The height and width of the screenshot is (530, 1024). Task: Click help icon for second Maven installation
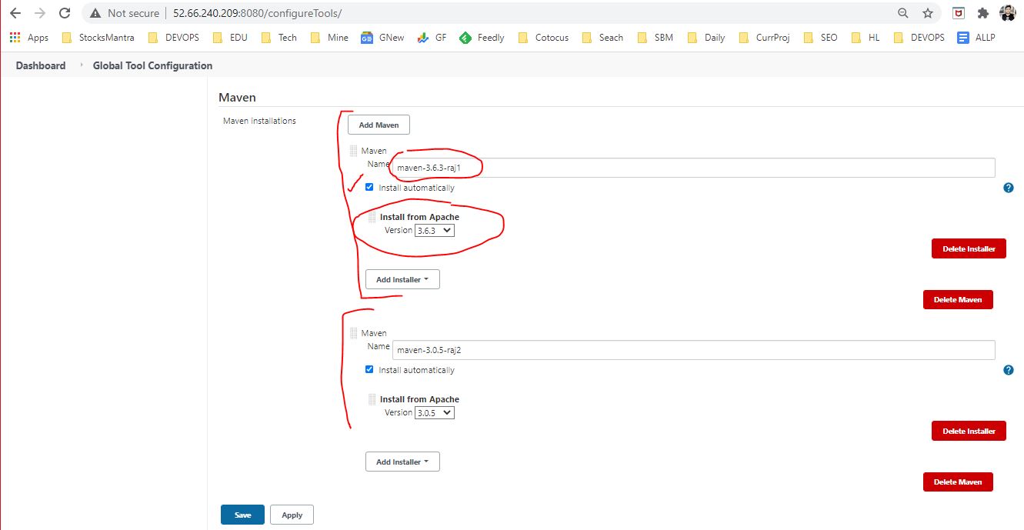pyautogui.click(x=1009, y=370)
